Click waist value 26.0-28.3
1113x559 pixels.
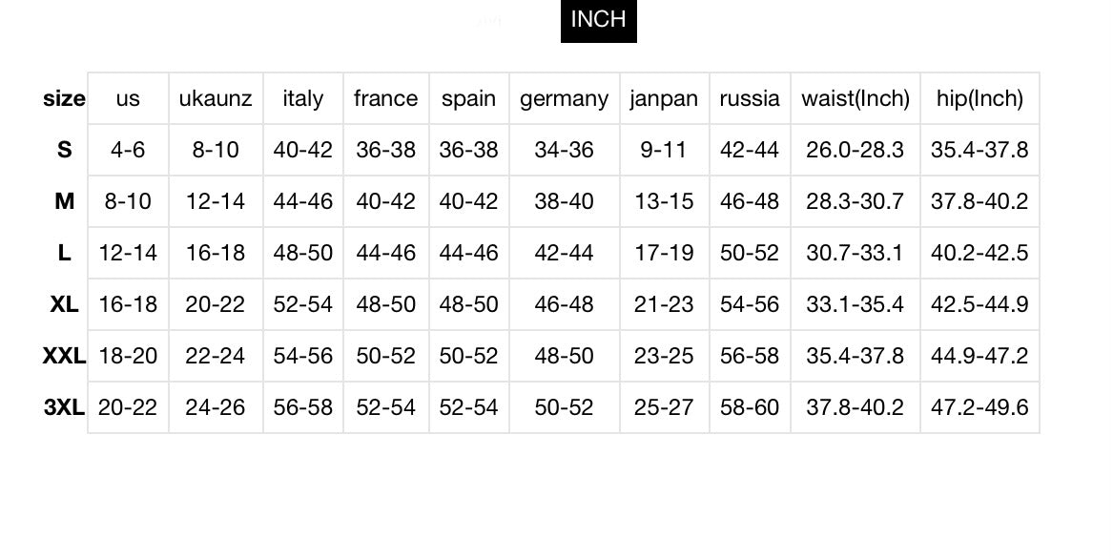[x=855, y=149]
